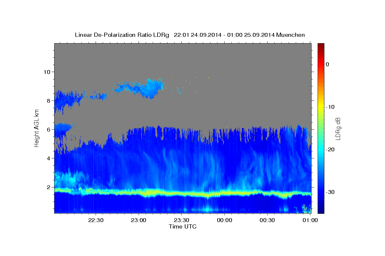This screenshot has width=385, height=256.
Task: Click the 'LDRg dB' colorbar label
Action: pos(338,129)
